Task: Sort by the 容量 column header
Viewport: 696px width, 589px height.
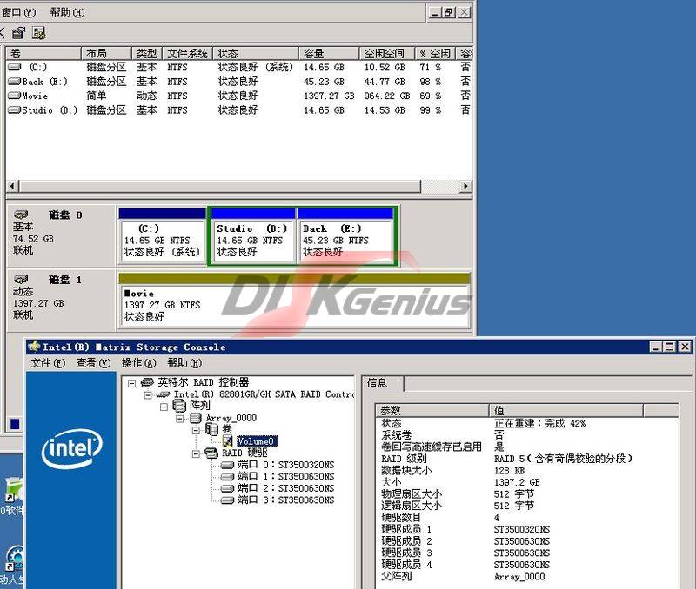Action: point(329,54)
